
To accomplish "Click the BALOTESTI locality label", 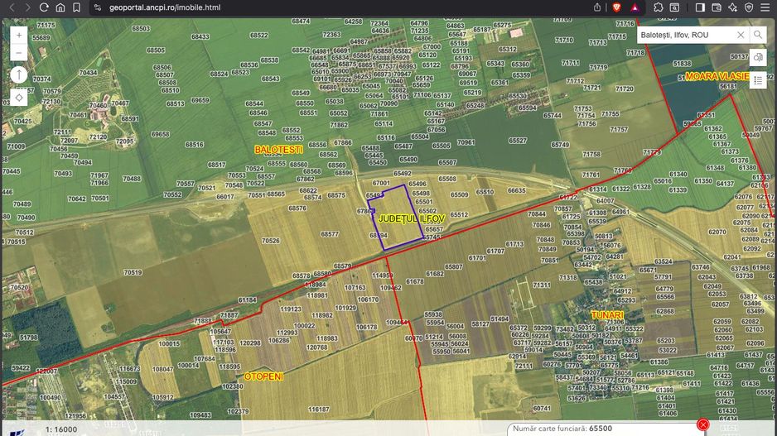I will [278, 150].
